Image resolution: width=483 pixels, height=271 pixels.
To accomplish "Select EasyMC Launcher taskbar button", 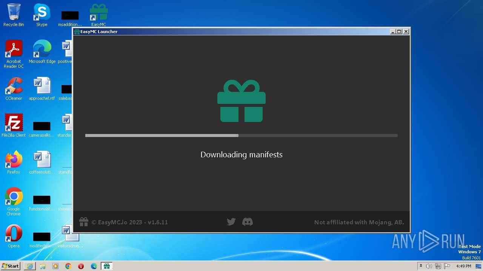I will (x=107, y=266).
